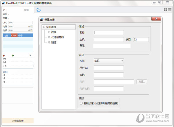The width and height of the screenshot is (174, 127).
Task: Click the 浏览... browse button
Action: point(142,82)
